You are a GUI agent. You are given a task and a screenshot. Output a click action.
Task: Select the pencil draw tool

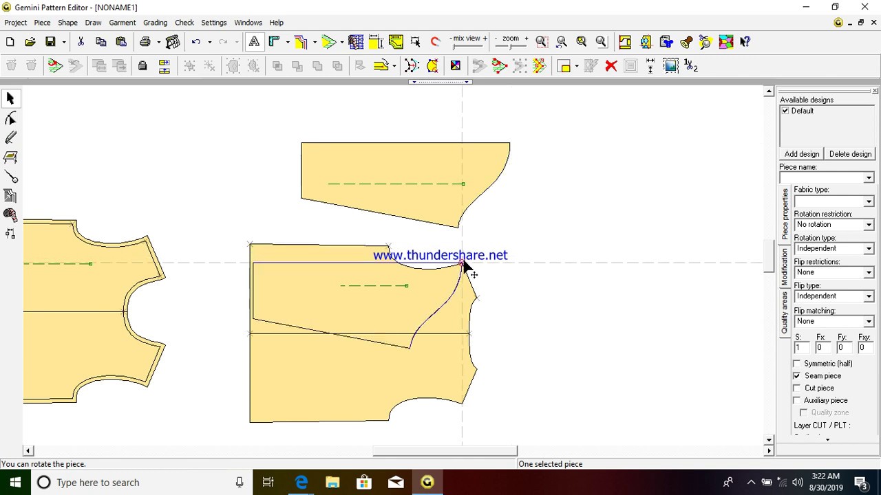click(x=10, y=138)
